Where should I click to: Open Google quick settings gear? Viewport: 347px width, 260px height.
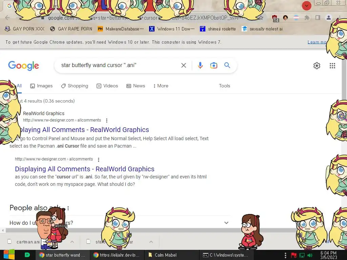pos(317,66)
